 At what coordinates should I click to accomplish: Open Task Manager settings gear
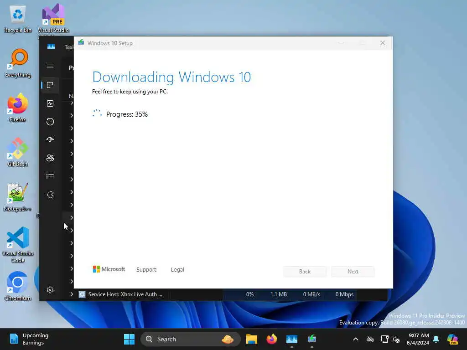point(50,290)
